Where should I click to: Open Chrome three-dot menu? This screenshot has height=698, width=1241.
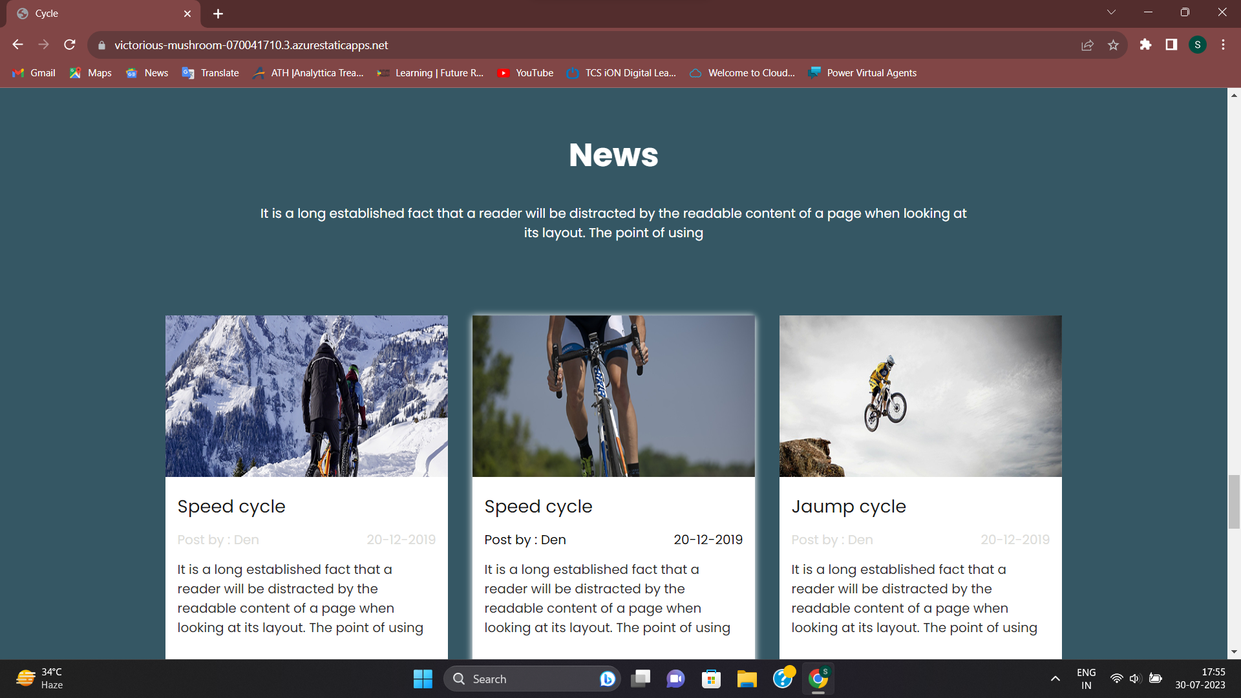pyautogui.click(x=1223, y=45)
